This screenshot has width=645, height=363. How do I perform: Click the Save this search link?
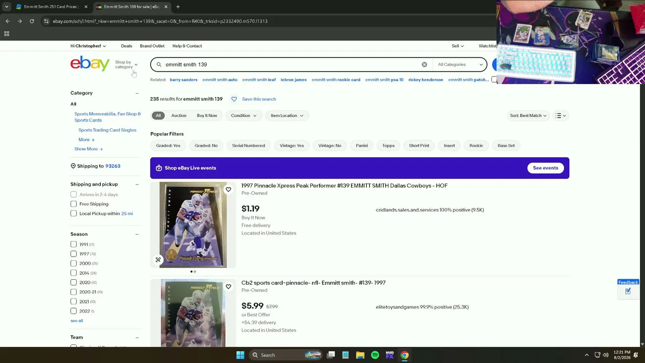pyautogui.click(x=259, y=99)
